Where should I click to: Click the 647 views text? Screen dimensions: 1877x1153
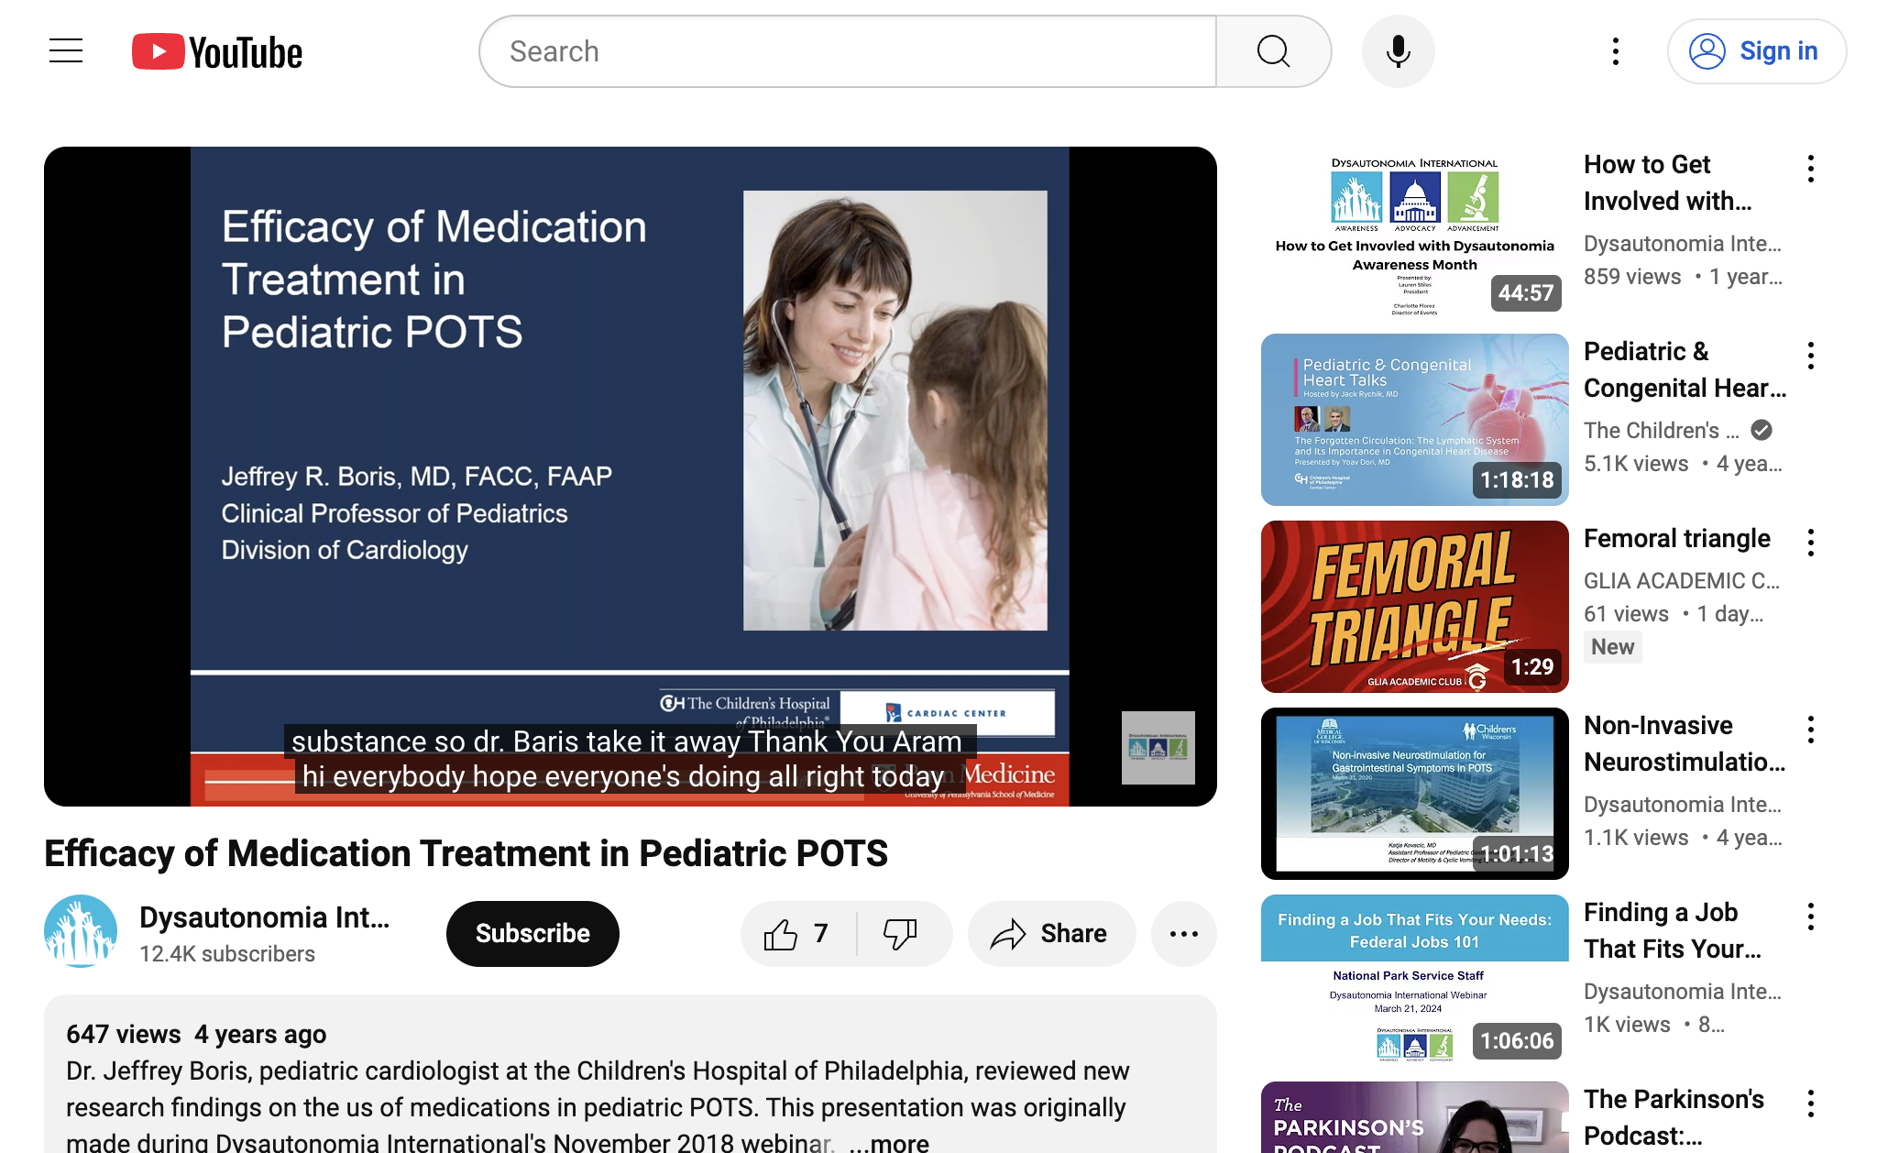pyautogui.click(x=123, y=1035)
